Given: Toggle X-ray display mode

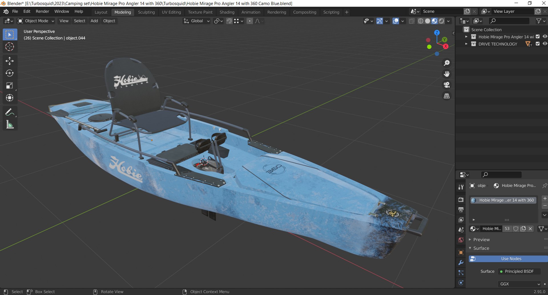Looking at the screenshot, I should pos(412,21).
